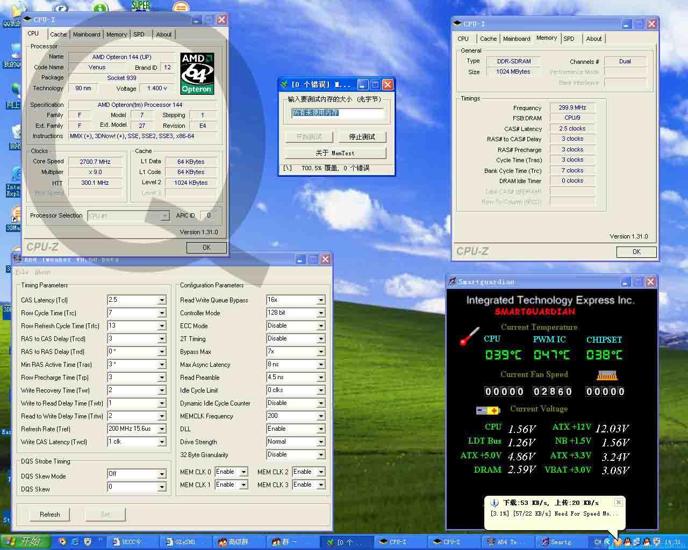This screenshot has height=550, width=688.
Task: Click the info icon in the download balloon
Action: click(494, 503)
